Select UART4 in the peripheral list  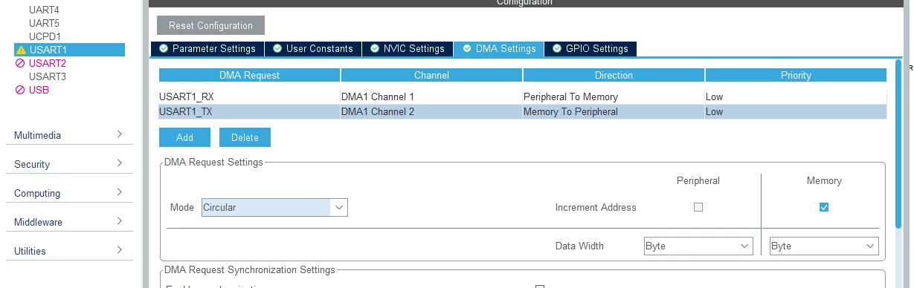pyautogui.click(x=44, y=10)
